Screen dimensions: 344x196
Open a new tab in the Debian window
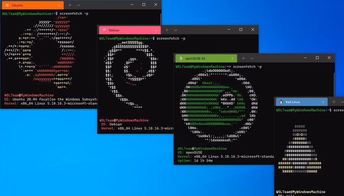(167, 30)
